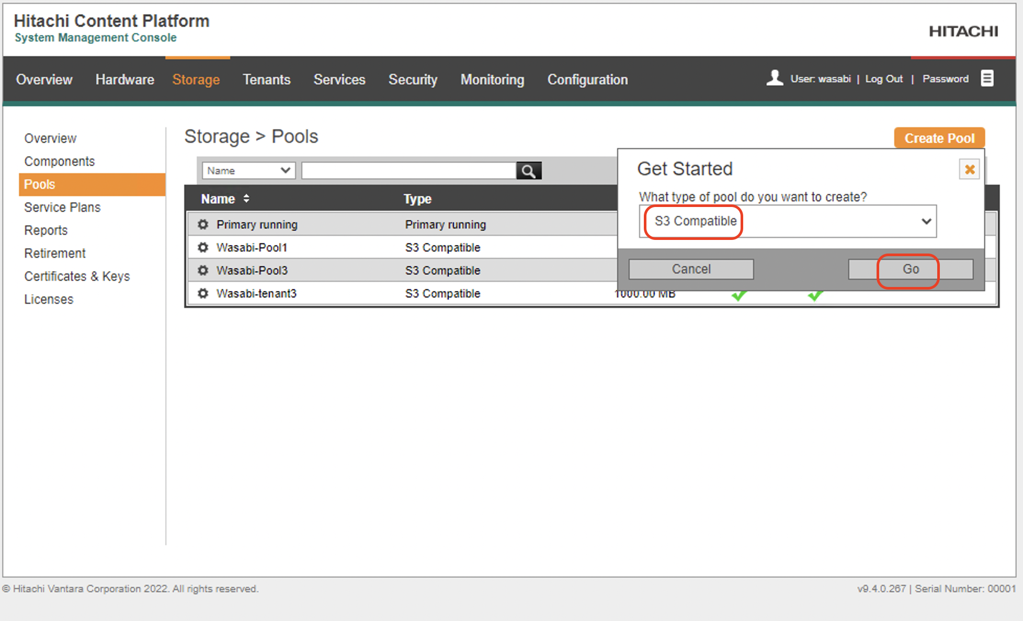Open the pool type S3 Compatible dropdown
Screen dimensions: 1023x621
[x=788, y=221]
